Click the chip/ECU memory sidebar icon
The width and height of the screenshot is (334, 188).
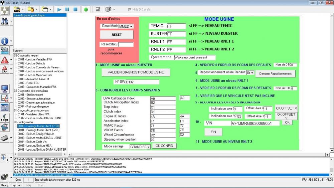tap(4, 138)
